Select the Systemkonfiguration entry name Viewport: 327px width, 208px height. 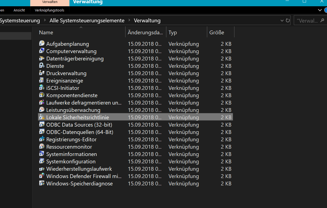click(x=71, y=161)
